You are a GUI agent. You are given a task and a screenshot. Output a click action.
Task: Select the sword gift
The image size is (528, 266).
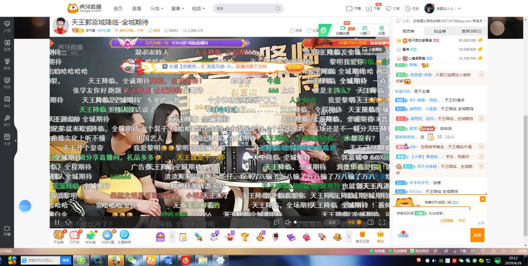coord(198,237)
